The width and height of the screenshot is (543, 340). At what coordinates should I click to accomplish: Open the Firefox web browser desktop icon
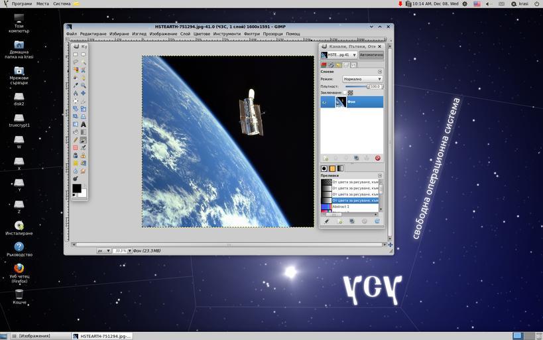point(19,268)
